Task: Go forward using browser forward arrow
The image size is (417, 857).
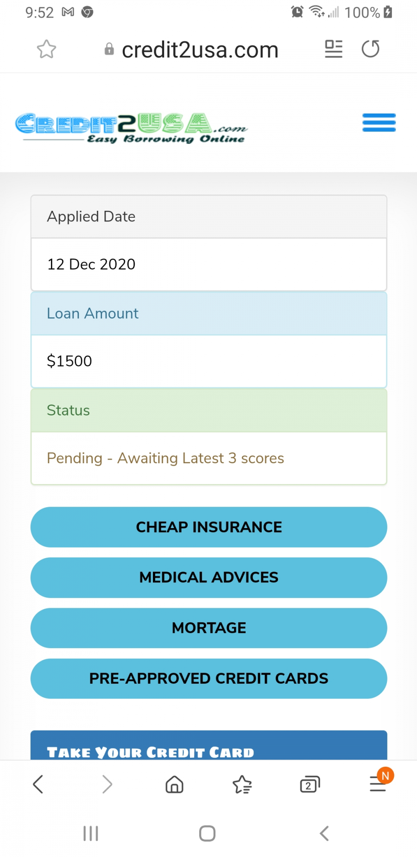Action: (107, 784)
